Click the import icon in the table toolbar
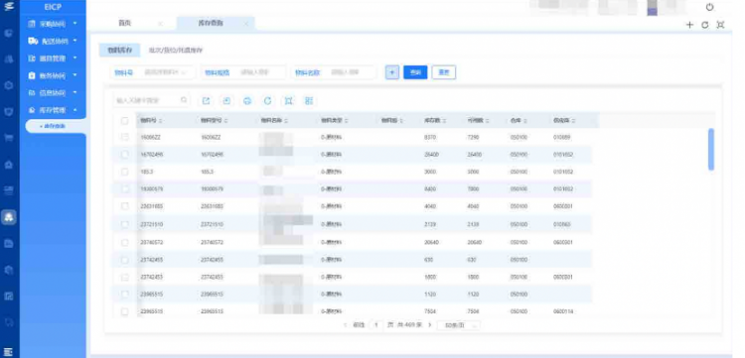Screen dimensions: 745x358 [x=226, y=100]
